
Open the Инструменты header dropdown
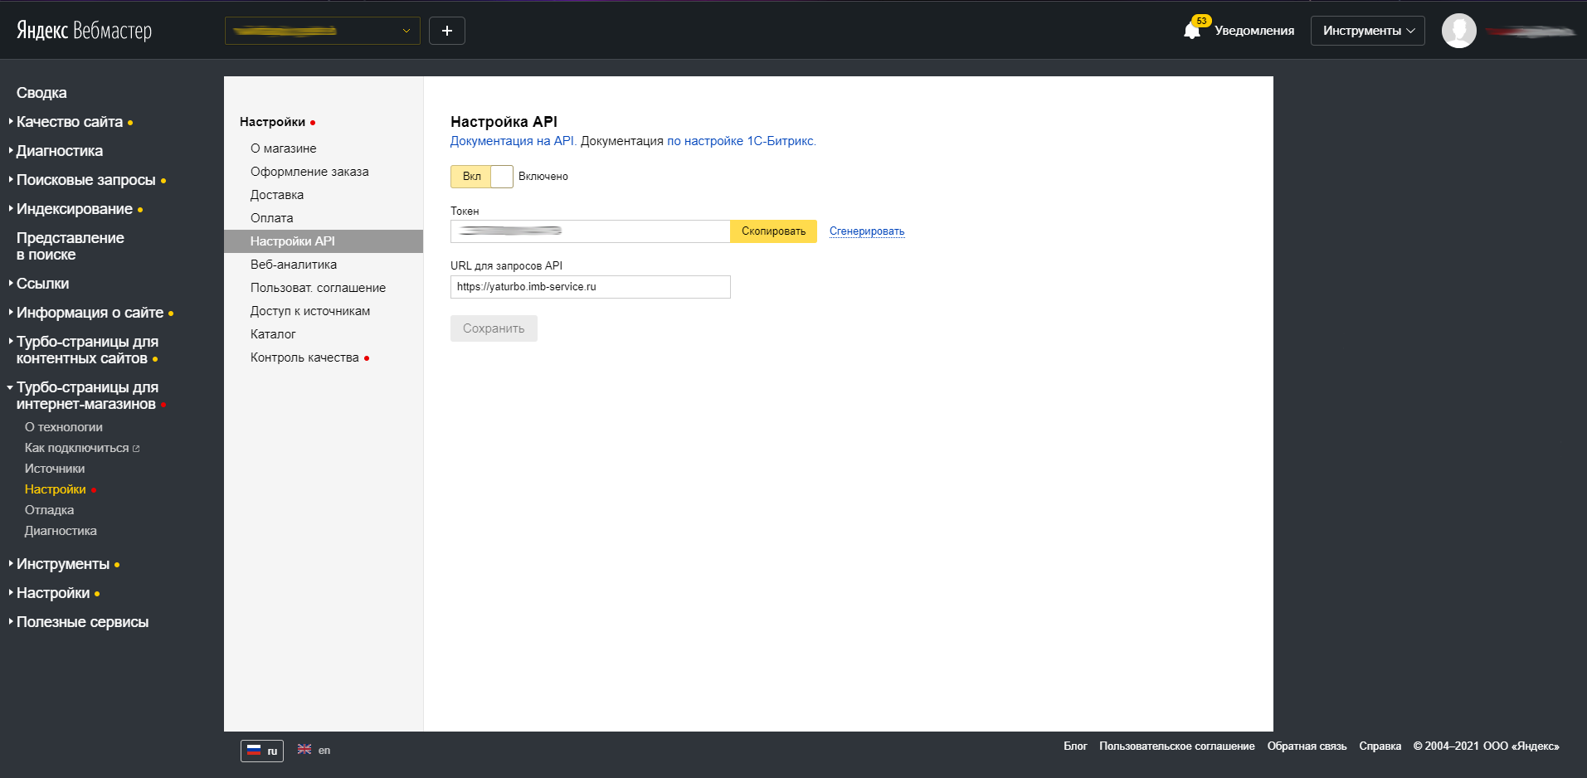(1368, 31)
